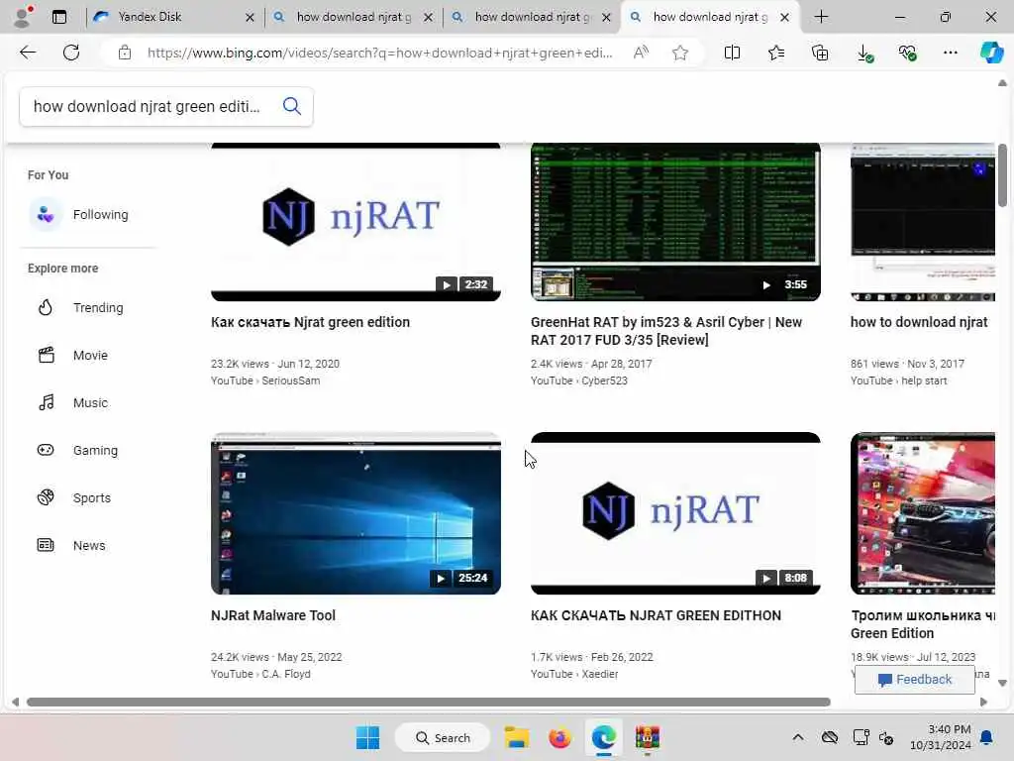Image resolution: width=1014 pixels, height=761 pixels.
Task: Open the Copilot sidebar icon
Action: (991, 53)
